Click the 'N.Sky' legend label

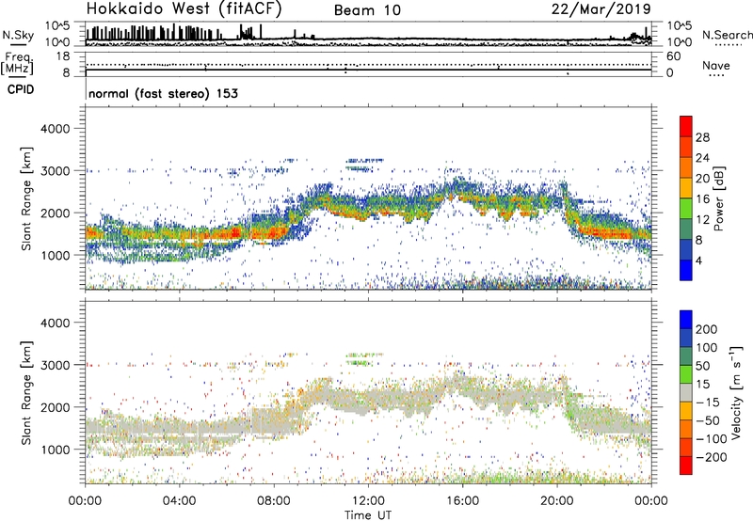tap(18, 35)
